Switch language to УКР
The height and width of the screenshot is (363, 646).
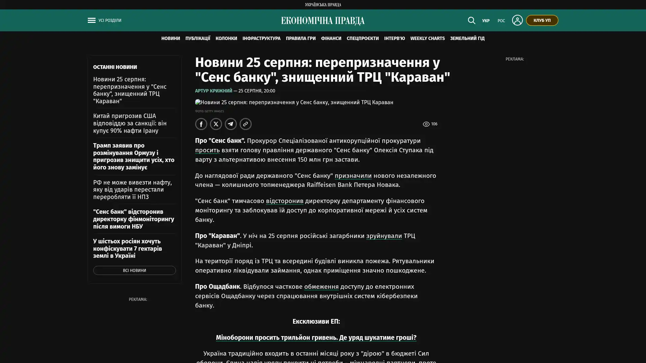coord(486,21)
